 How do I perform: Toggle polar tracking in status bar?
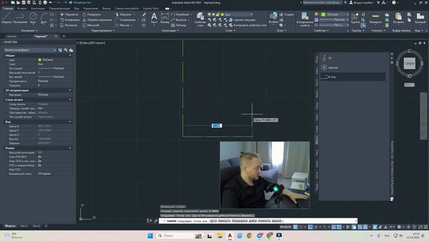pyautogui.click(x=316, y=227)
